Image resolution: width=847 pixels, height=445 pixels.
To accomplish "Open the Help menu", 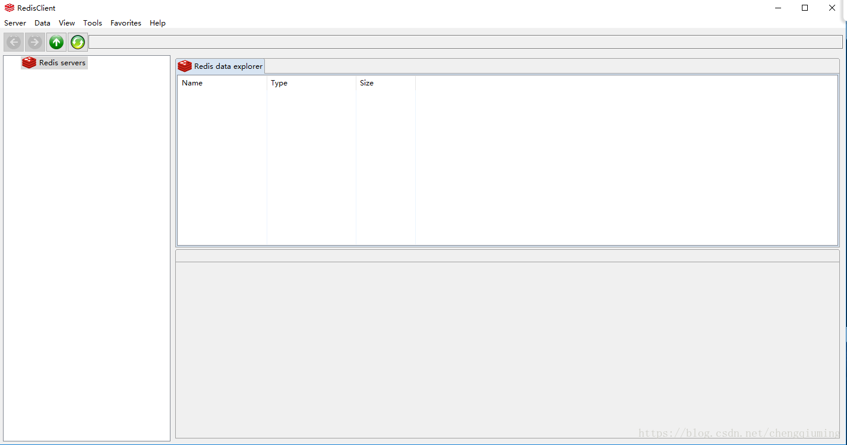I will pyautogui.click(x=157, y=23).
